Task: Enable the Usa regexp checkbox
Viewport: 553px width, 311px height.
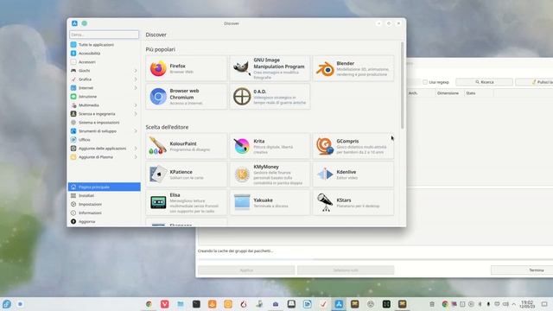Action: click(x=425, y=82)
